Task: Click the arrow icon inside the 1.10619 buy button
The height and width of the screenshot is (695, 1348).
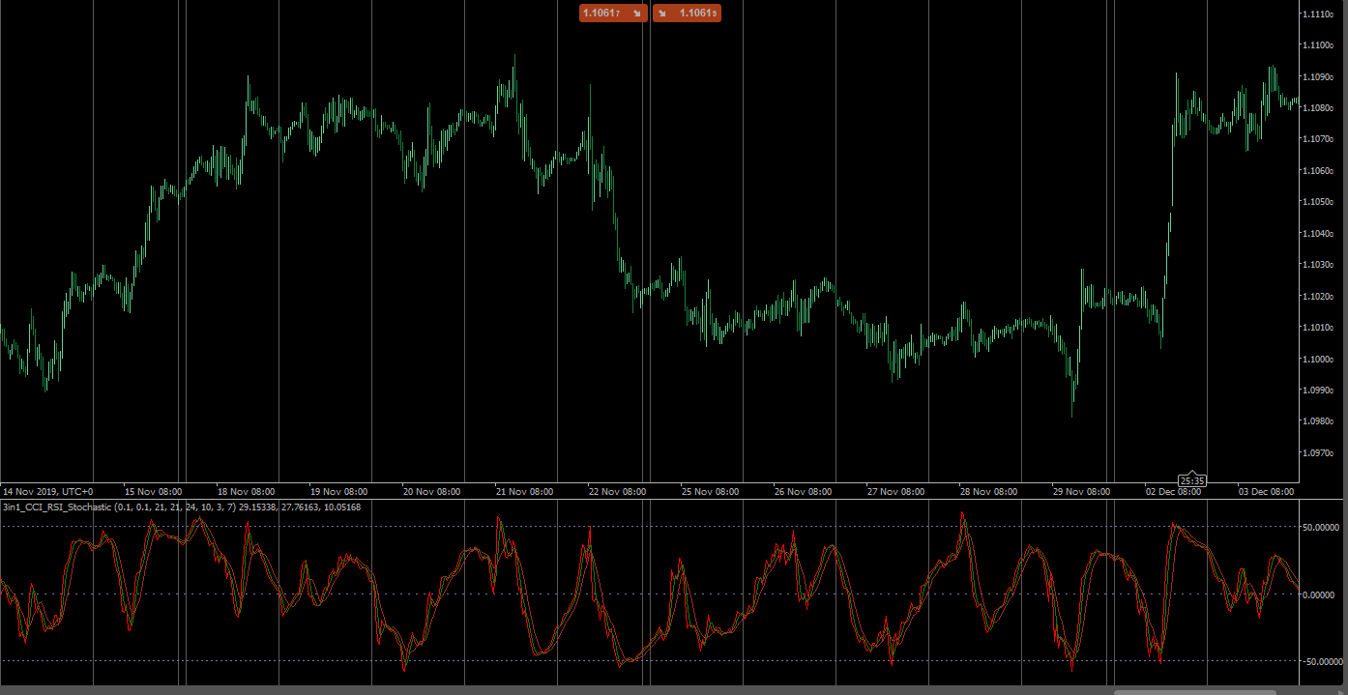Action: click(x=662, y=13)
